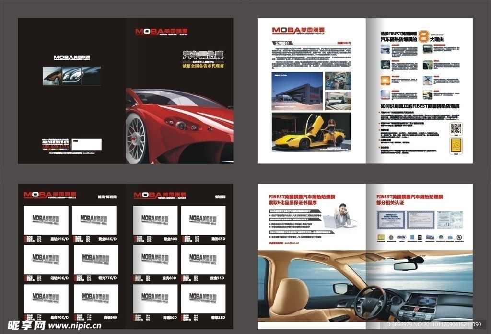The height and width of the screenshot is (334, 491).
Task: Select the 闪钻90K/D film sample box
Action: 46,260
